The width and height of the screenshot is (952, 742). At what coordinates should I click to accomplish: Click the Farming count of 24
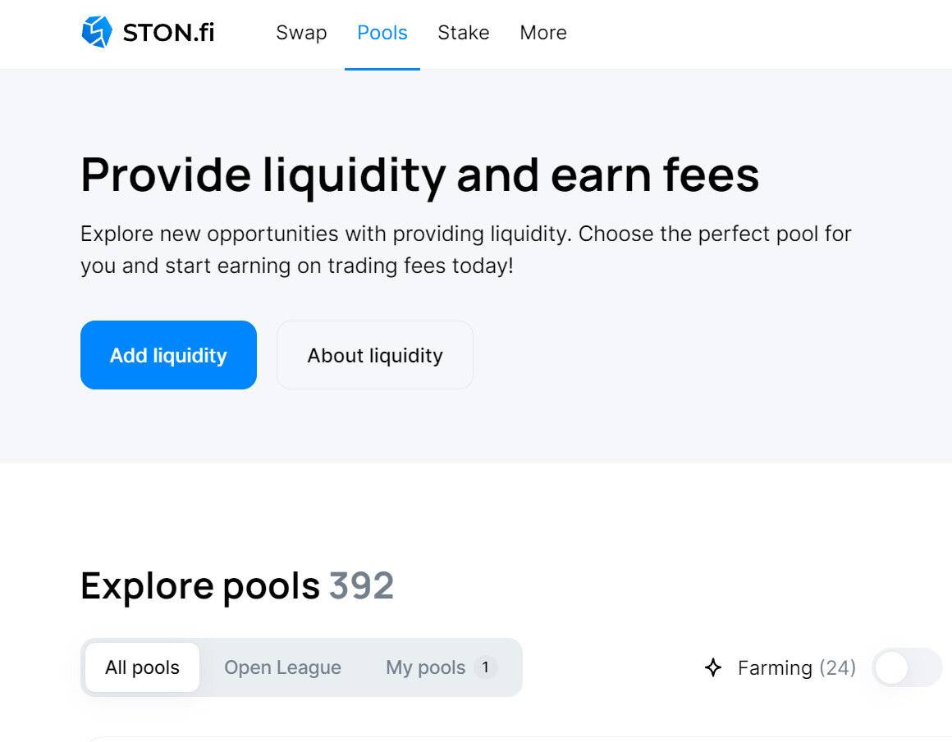pos(837,668)
